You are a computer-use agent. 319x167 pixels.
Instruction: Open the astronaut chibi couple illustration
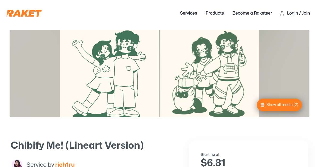pos(209,73)
